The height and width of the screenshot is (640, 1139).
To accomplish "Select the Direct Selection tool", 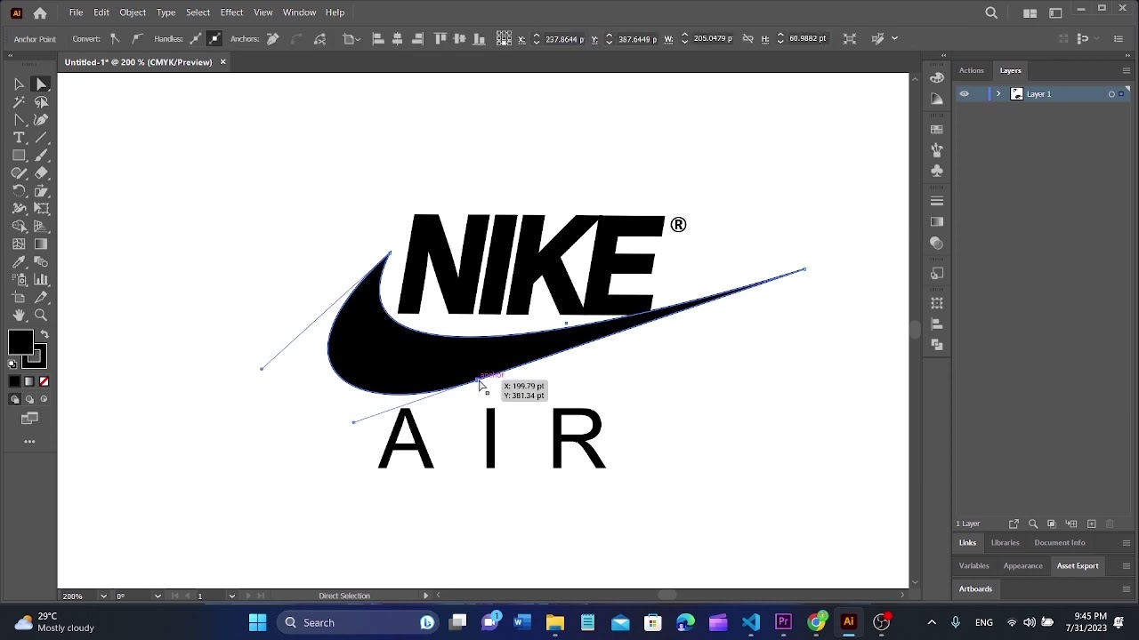I will [41, 84].
